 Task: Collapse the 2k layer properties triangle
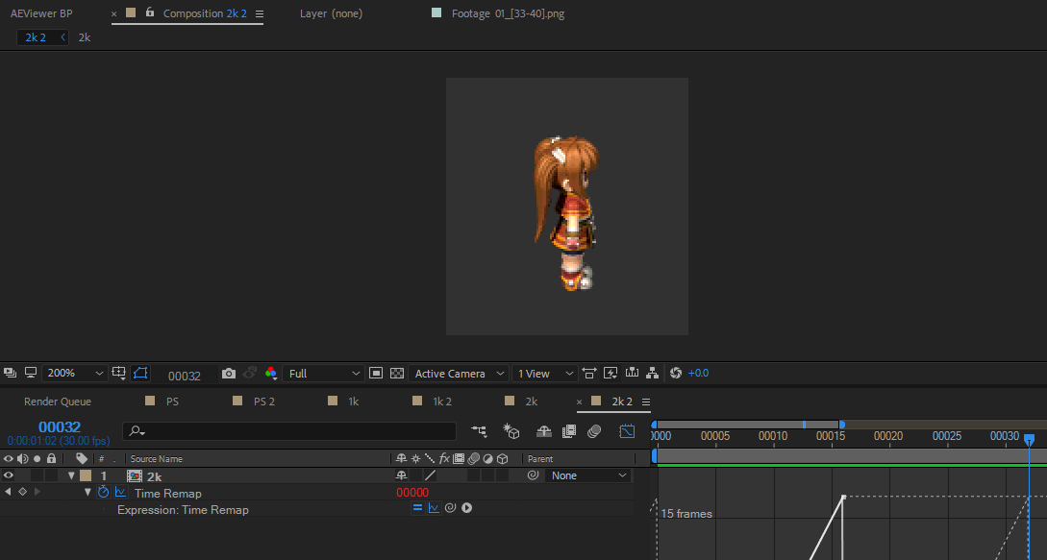(x=71, y=475)
